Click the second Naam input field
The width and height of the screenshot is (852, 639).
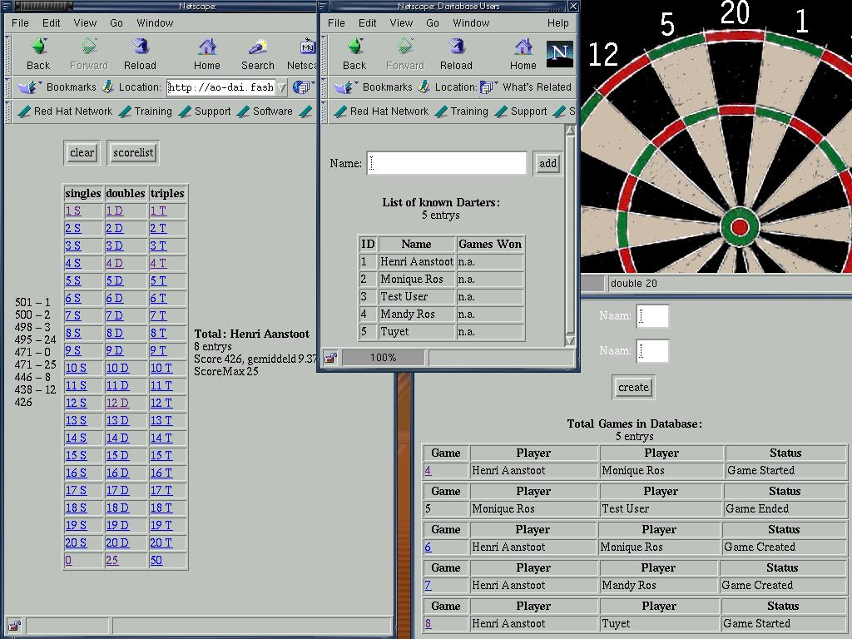pyautogui.click(x=652, y=351)
